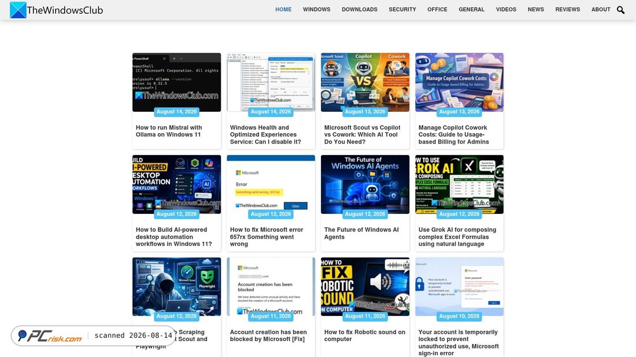Open the Fix Robotic Sound thumbnail
Image resolution: width=636 pixels, height=357 pixels.
[365, 287]
